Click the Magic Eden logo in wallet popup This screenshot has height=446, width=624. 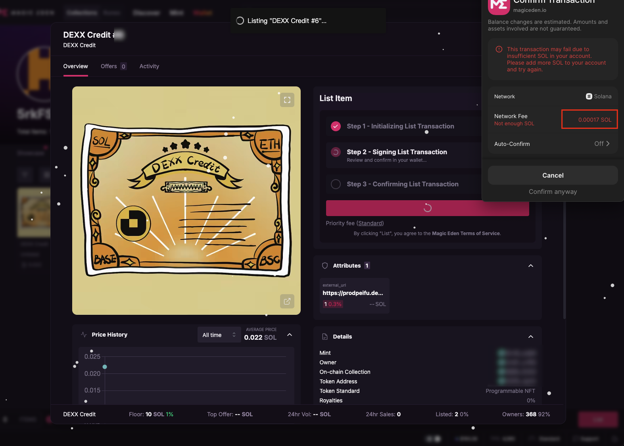[499, 6]
